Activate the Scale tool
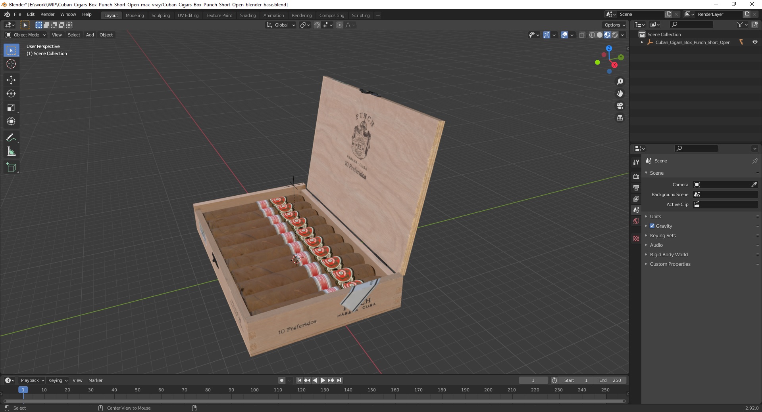 [x=11, y=108]
